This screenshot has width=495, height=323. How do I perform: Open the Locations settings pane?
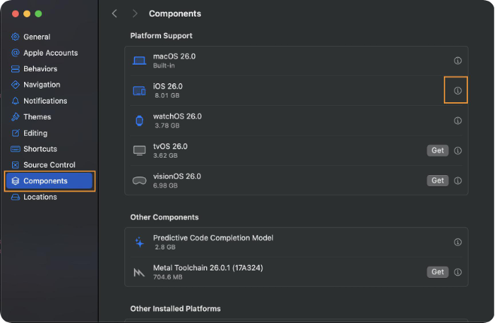49,197
